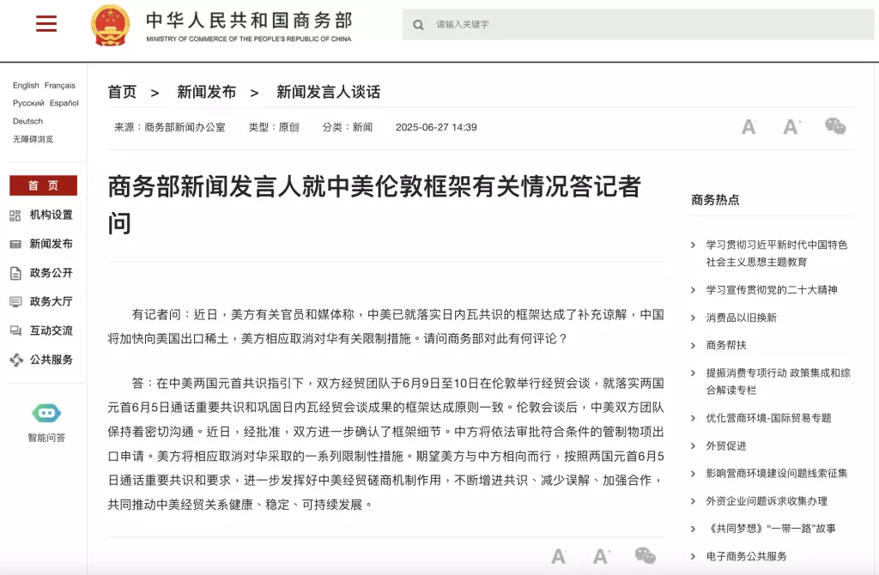Click the 互动交流 chat icon
Viewport: 879px width, 575px height.
(x=15, y=331)
